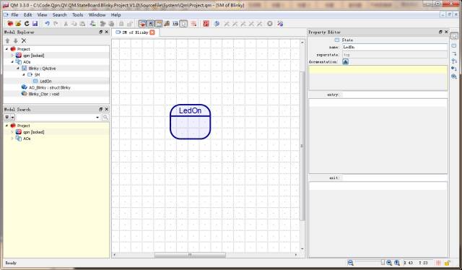Screen dimensions: 462x270
Task: Open the Model Search history combo arrow
Action: tap(97, 118)
